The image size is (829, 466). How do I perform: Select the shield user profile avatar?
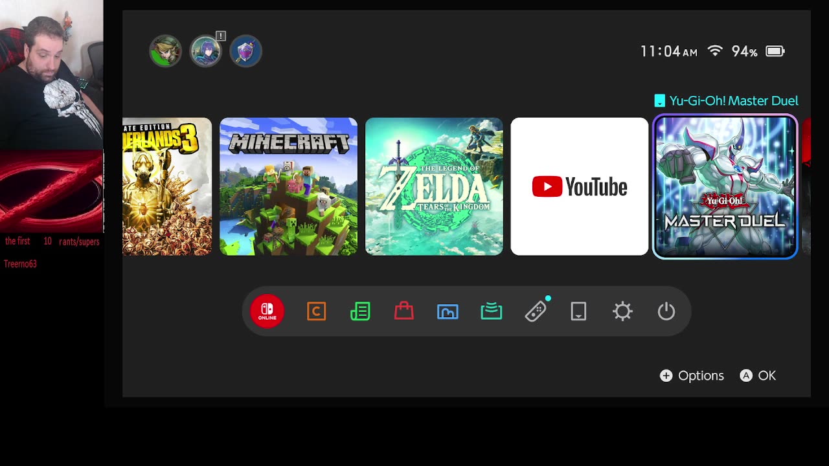point(245,51)
